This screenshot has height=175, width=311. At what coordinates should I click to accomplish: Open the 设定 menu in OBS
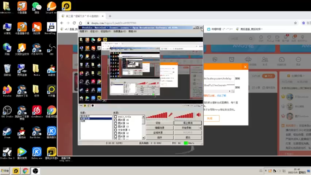point(94,31)
